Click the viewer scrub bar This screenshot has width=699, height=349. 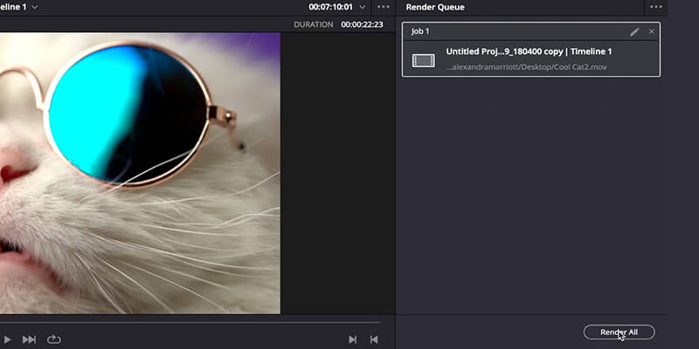coord(190,322)
